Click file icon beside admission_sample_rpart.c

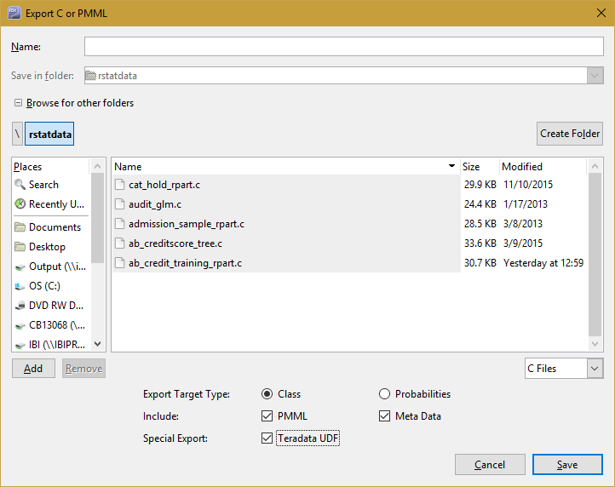[x=119, y=224]
